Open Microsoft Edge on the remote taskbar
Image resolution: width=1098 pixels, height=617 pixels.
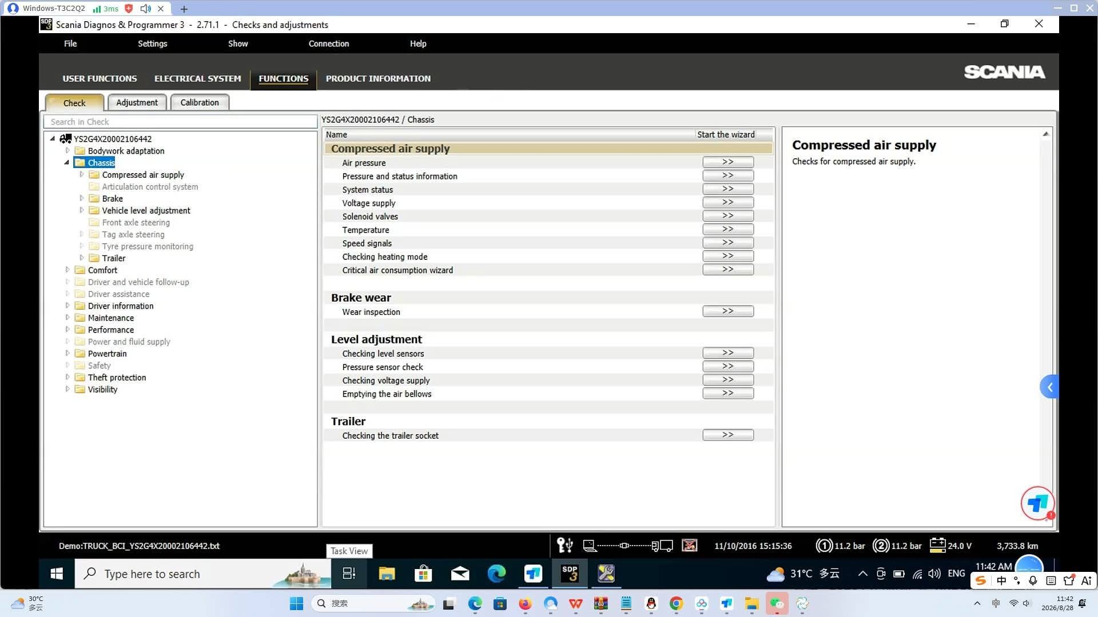point(496,574)
